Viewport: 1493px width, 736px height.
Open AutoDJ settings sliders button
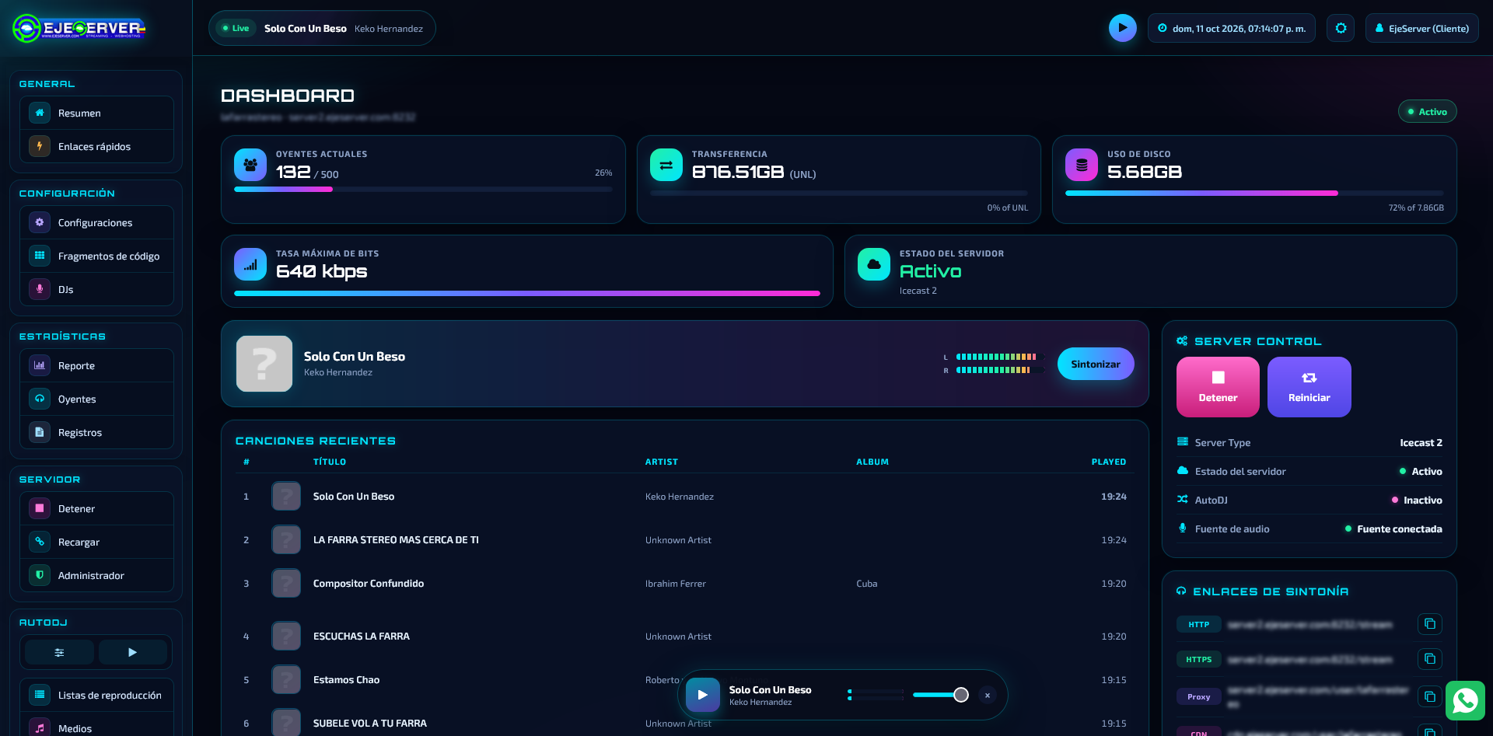(x=59, y=652)
